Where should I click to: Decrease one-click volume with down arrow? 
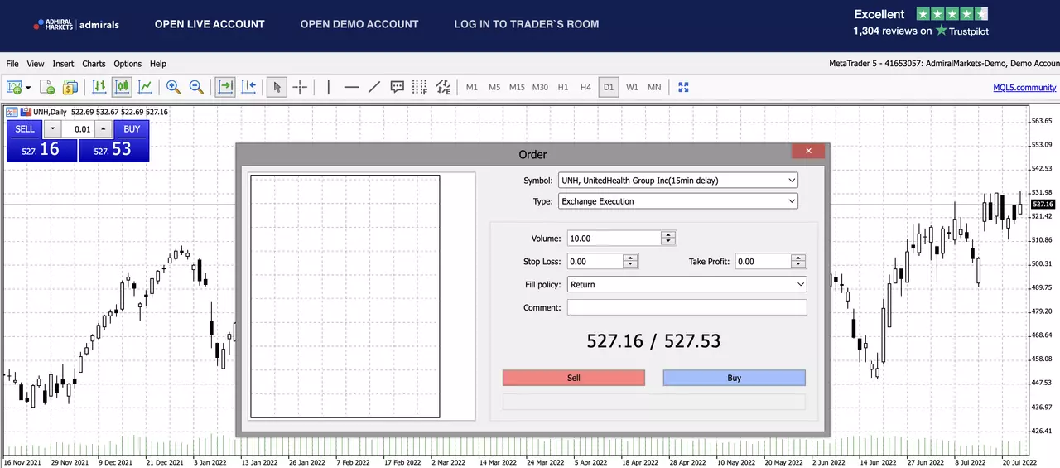(x=52, y=129)
